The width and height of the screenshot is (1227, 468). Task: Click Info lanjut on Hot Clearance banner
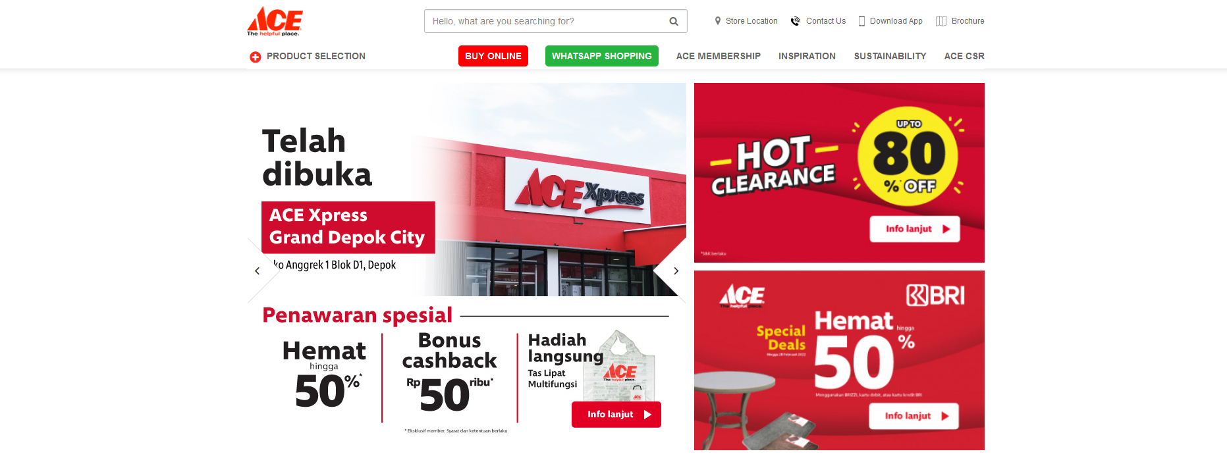(915, 229)
